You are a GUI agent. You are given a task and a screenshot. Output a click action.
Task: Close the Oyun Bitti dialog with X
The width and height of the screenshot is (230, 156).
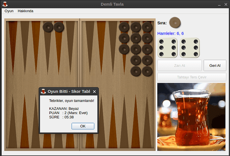[x=94, y=92]
